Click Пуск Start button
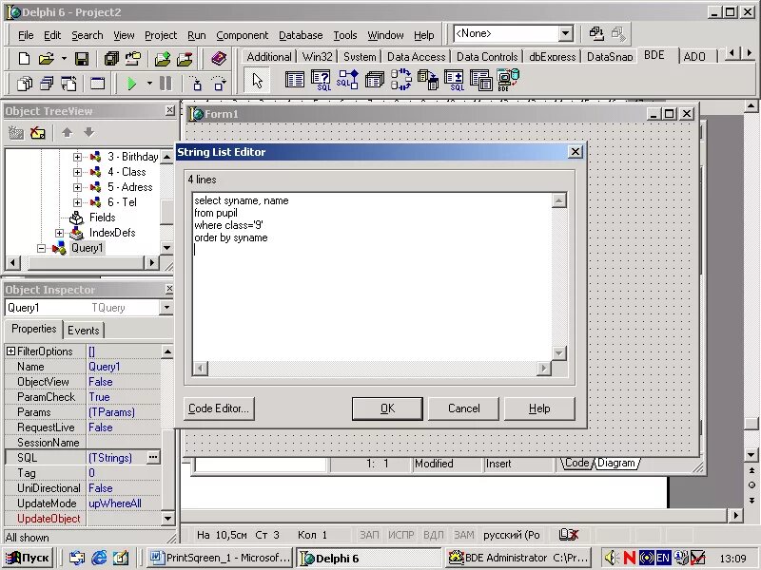The image size is (761, 570). [29, 558]
